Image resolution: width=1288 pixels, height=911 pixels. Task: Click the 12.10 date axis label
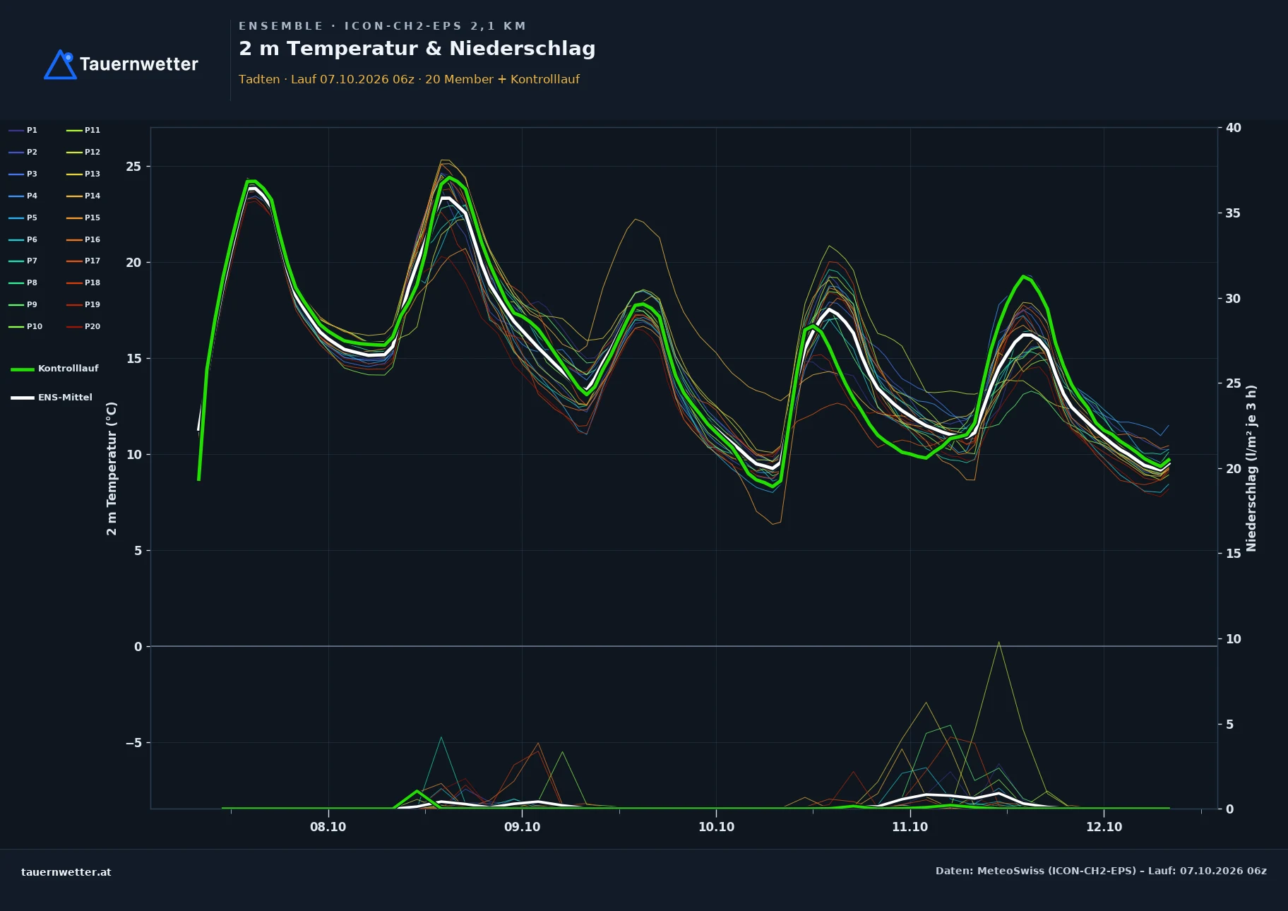(x=1104, y=827)
